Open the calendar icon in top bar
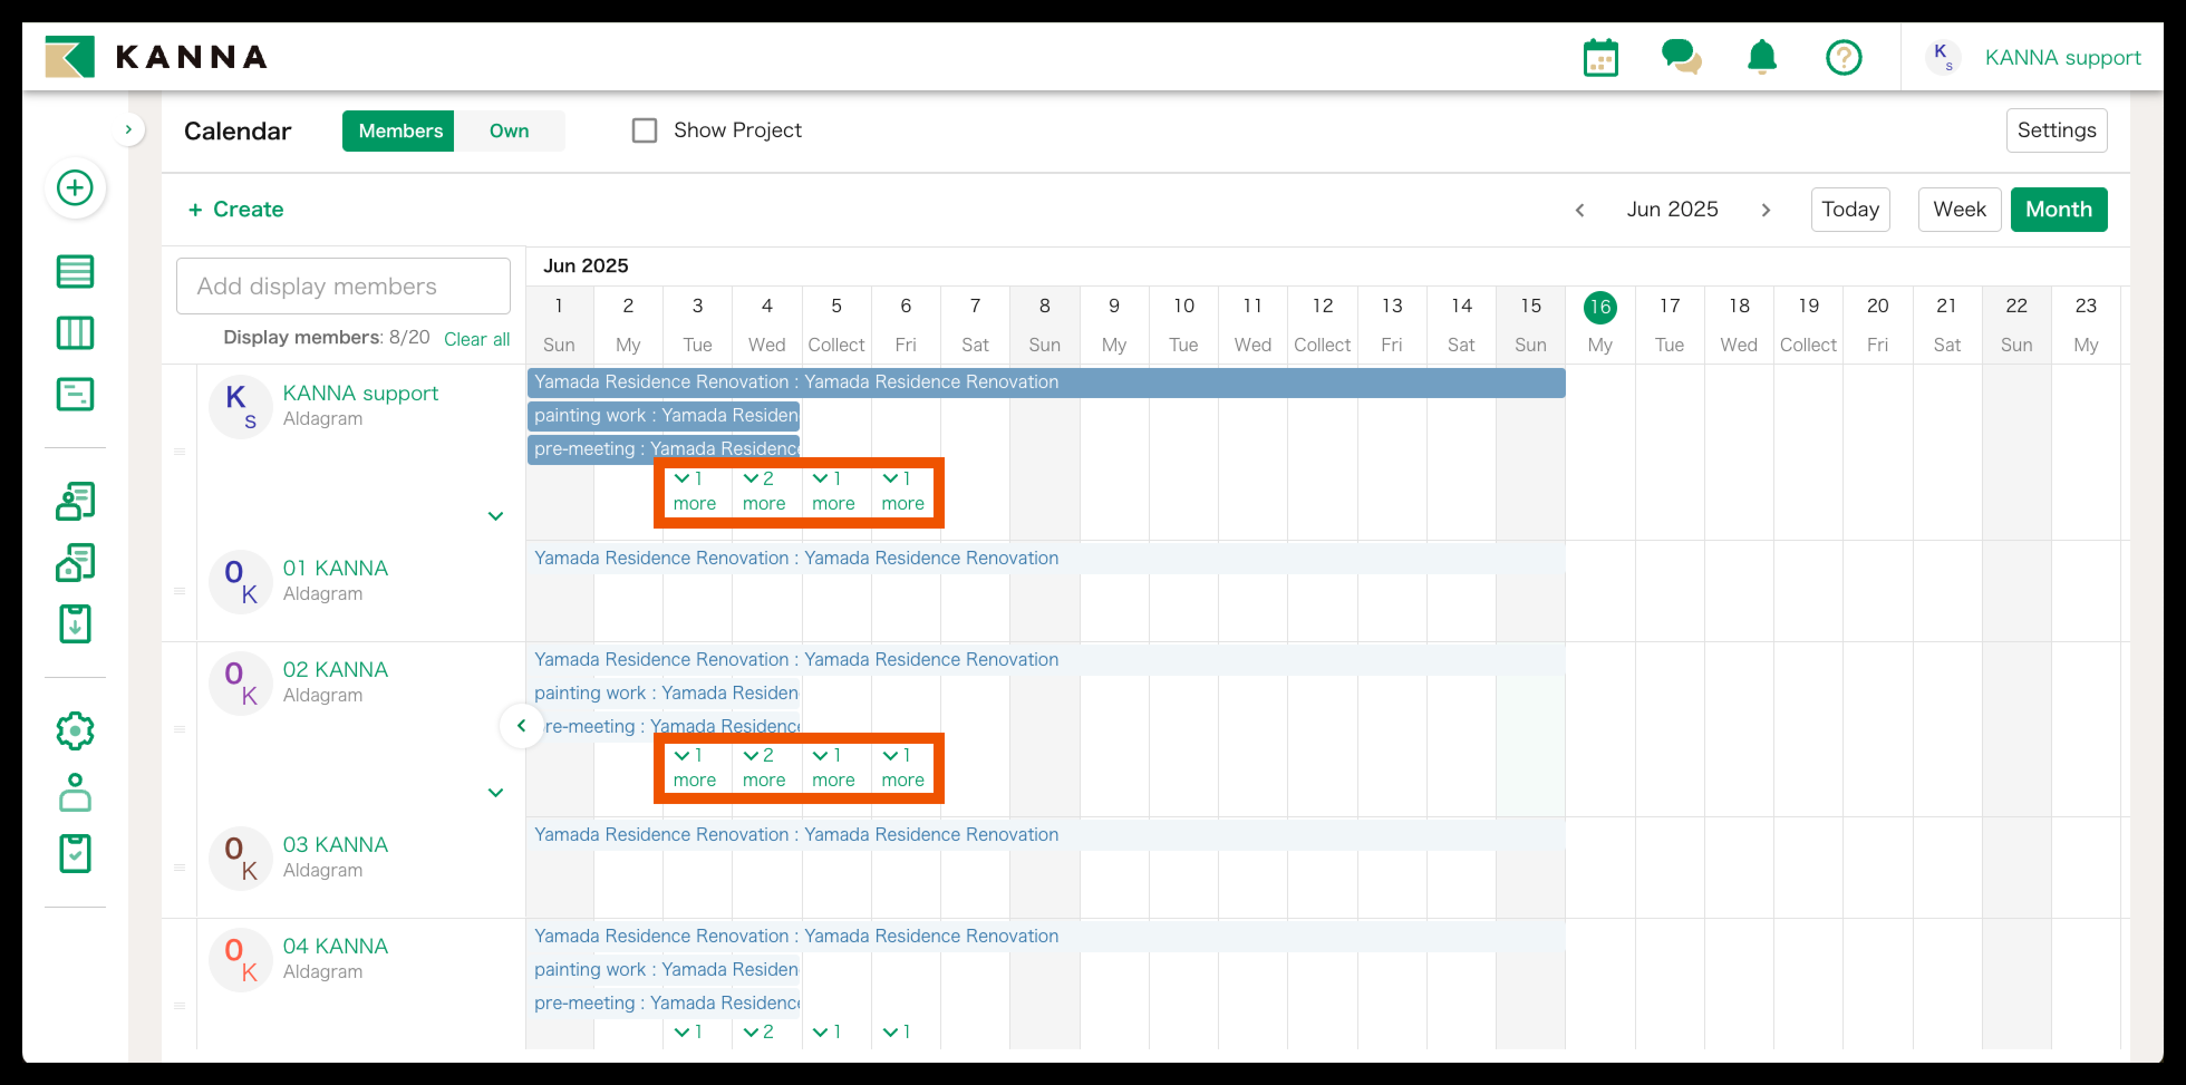This screenshot has width=2186, height=1085. click(1600, 57)
